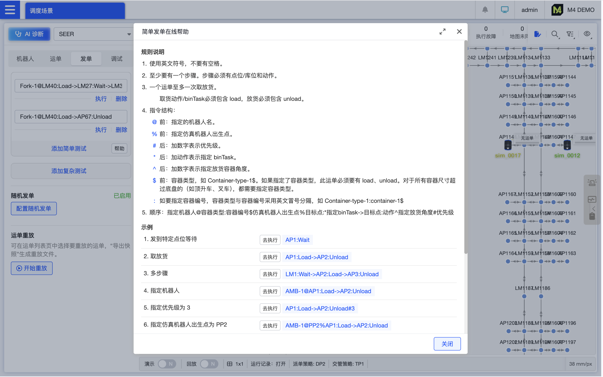
Task: Open the AP1:Wait example link
Action: click(x=297, y=240)
